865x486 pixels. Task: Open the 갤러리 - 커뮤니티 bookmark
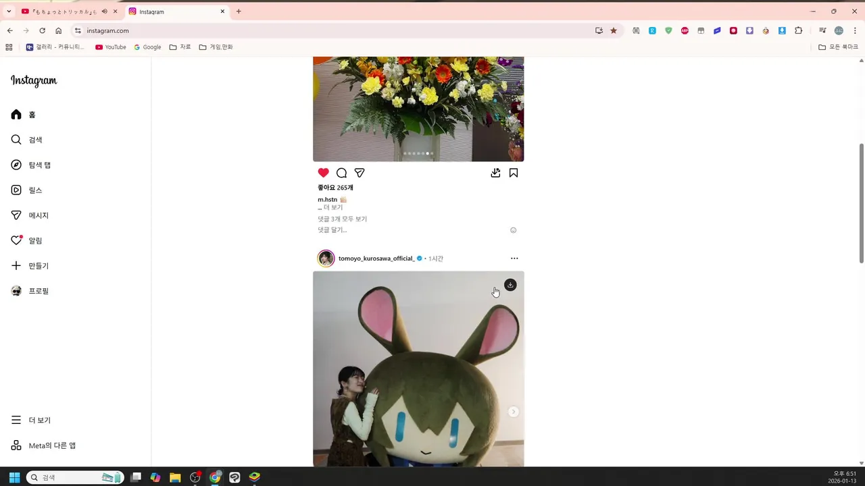click(55, 47)
